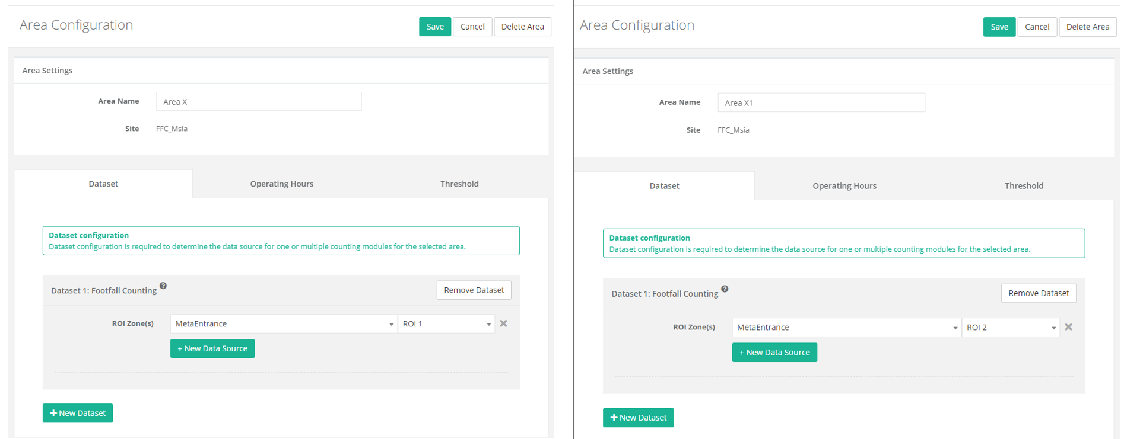Click the Area Name field containing Area X
The height and width of the screenshot is (439, 1124).
click(x=259, y=101)
